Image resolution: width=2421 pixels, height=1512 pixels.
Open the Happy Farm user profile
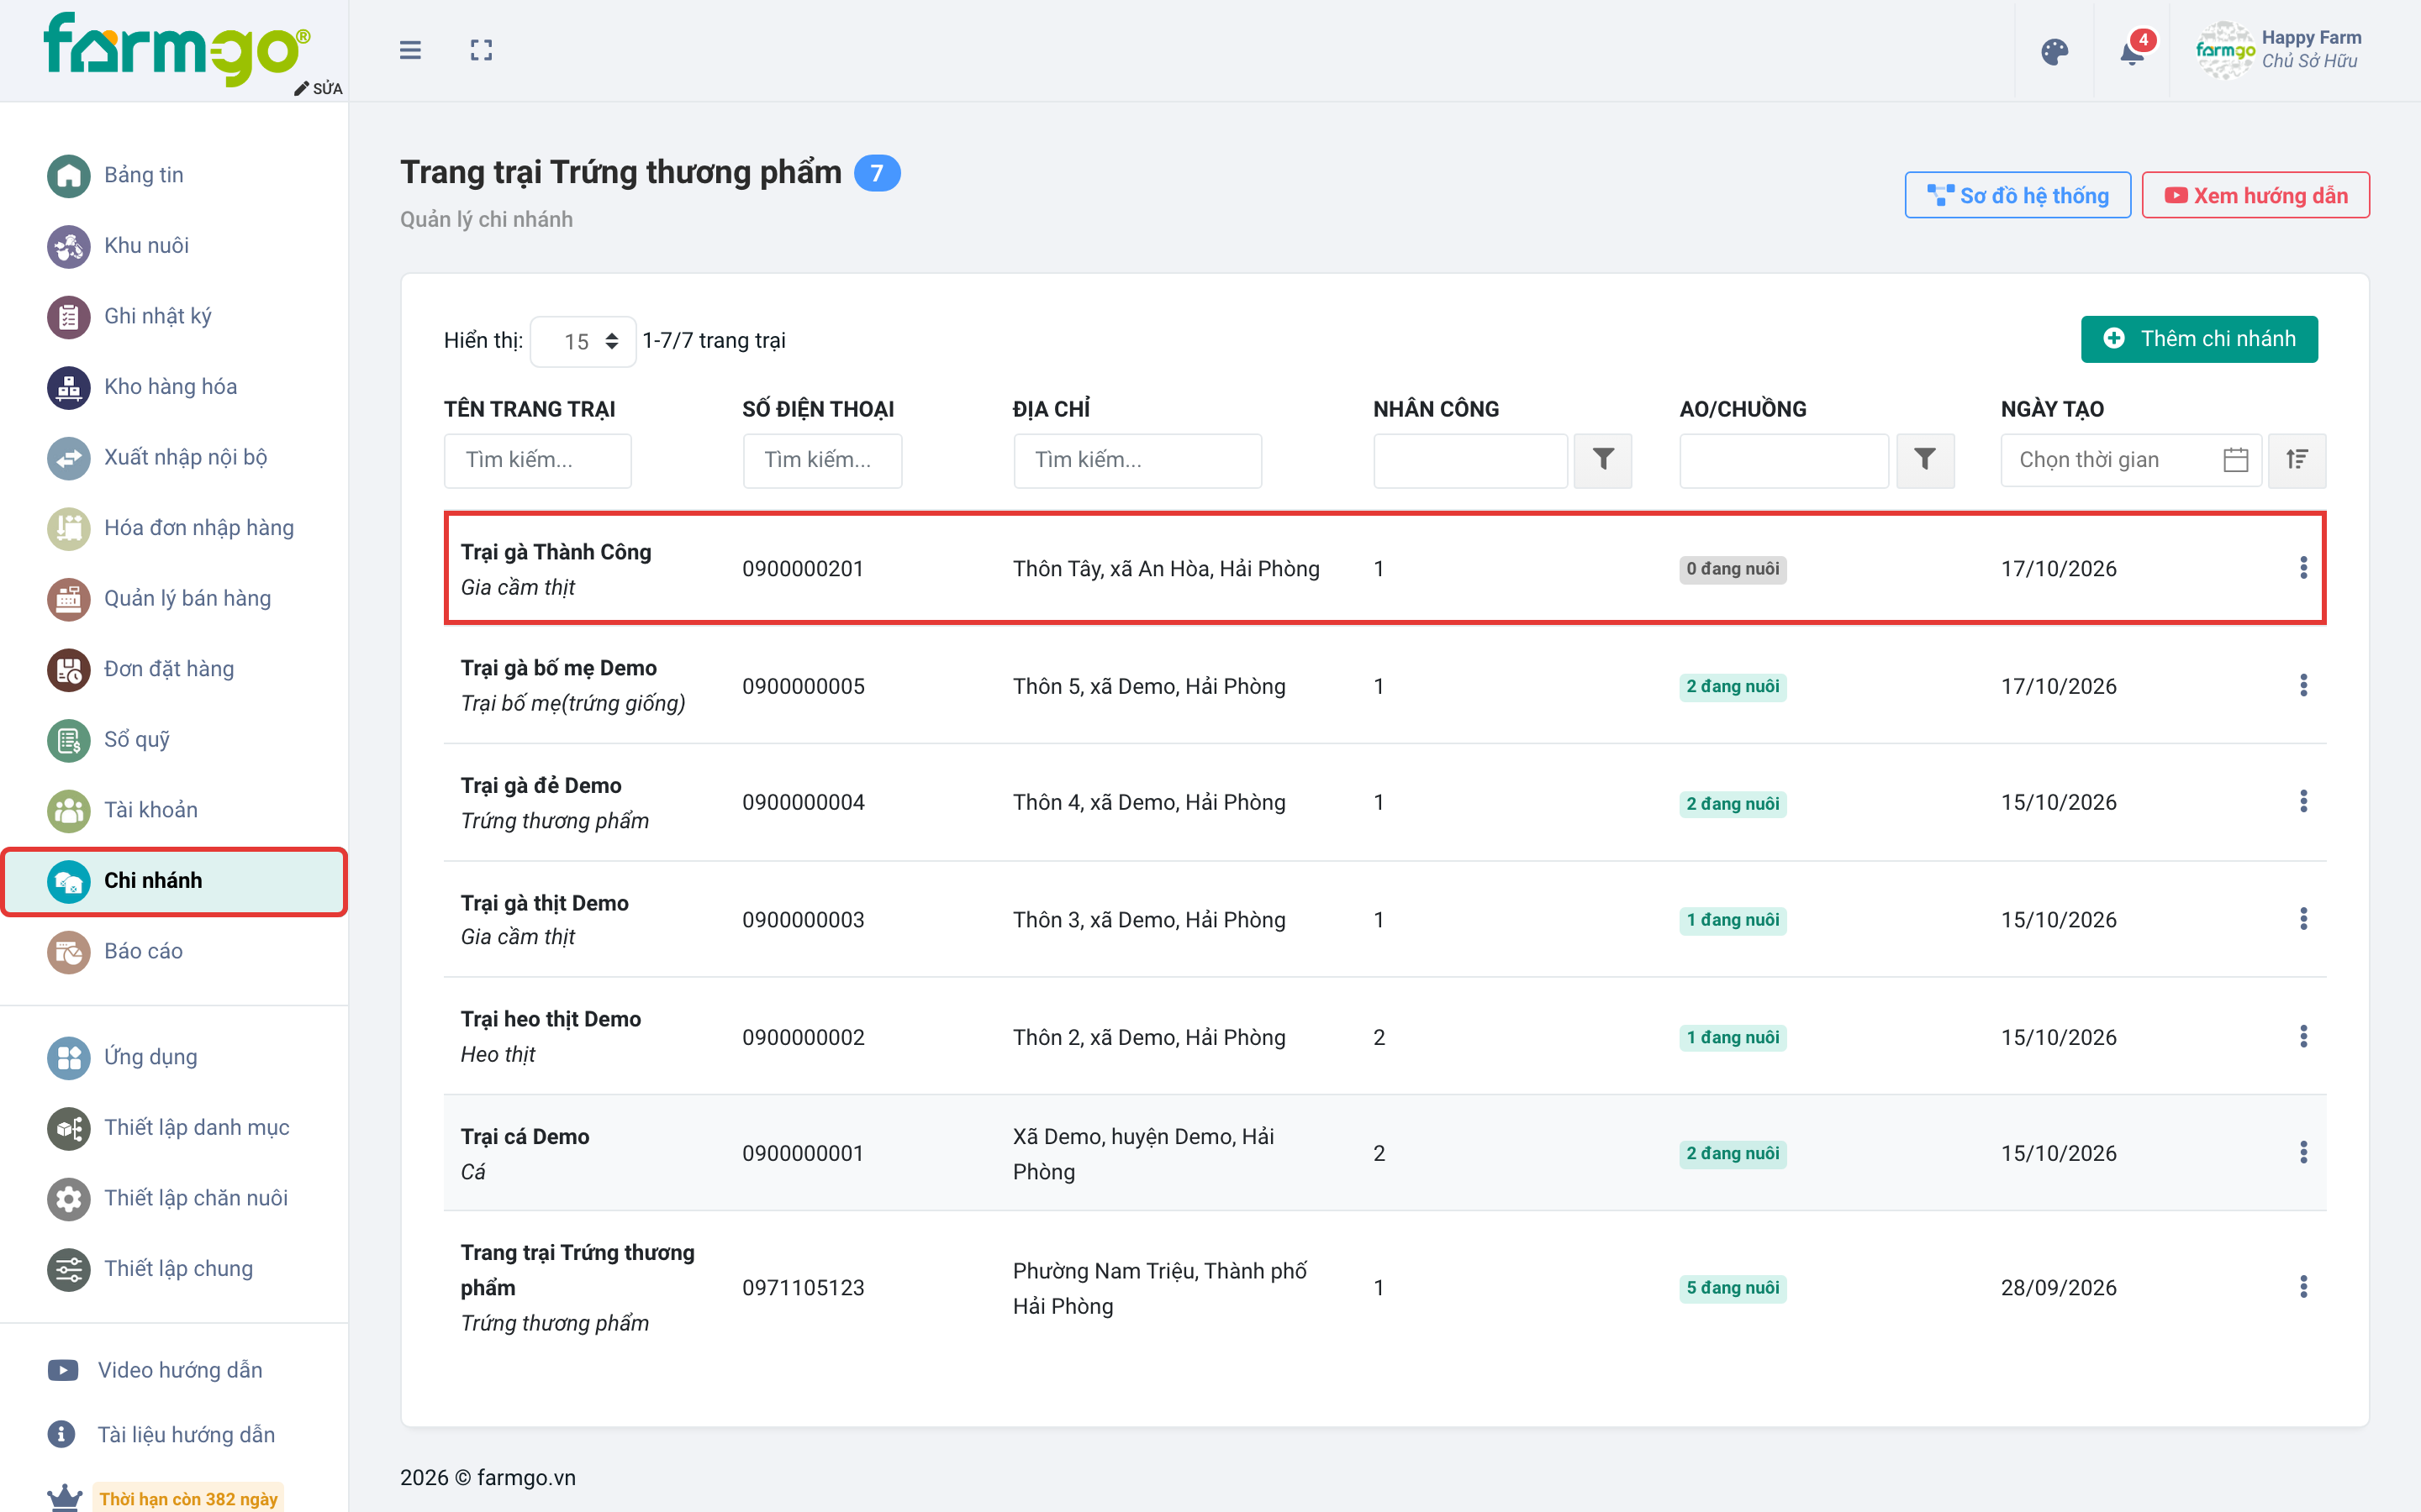pos(2281,50)
